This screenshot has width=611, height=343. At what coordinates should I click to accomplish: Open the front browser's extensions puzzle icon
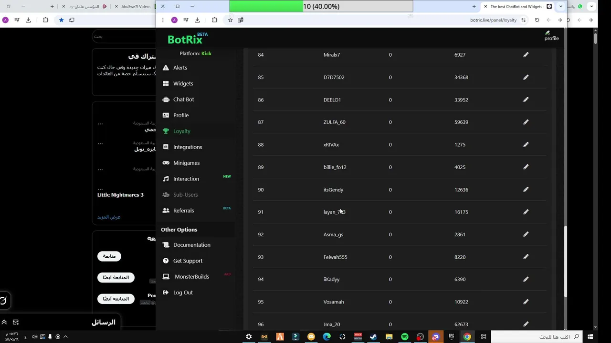tap(214, 20)
